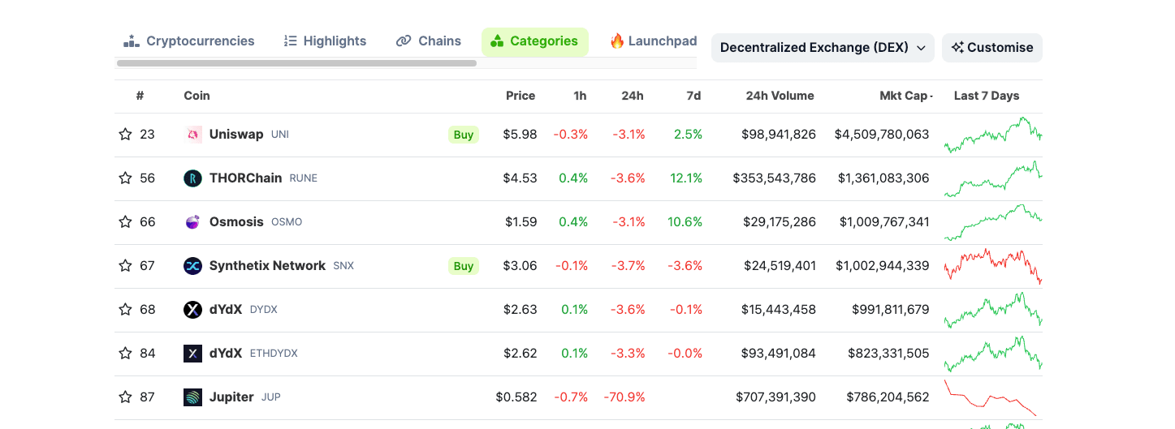The image size is (1175, 429).
Task: Toggle the star on the ETHDYDX row
Action: pyautogui.click(x=125, y=354)
